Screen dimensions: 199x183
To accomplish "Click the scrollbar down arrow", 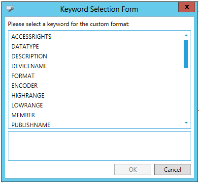I will click(x=186, y=123).
